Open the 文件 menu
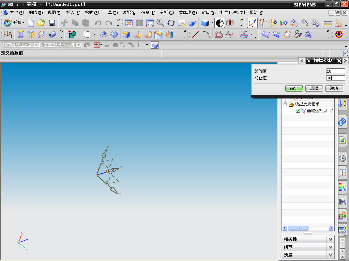Screen dimensions: 349x261 [x=17, y=13]
